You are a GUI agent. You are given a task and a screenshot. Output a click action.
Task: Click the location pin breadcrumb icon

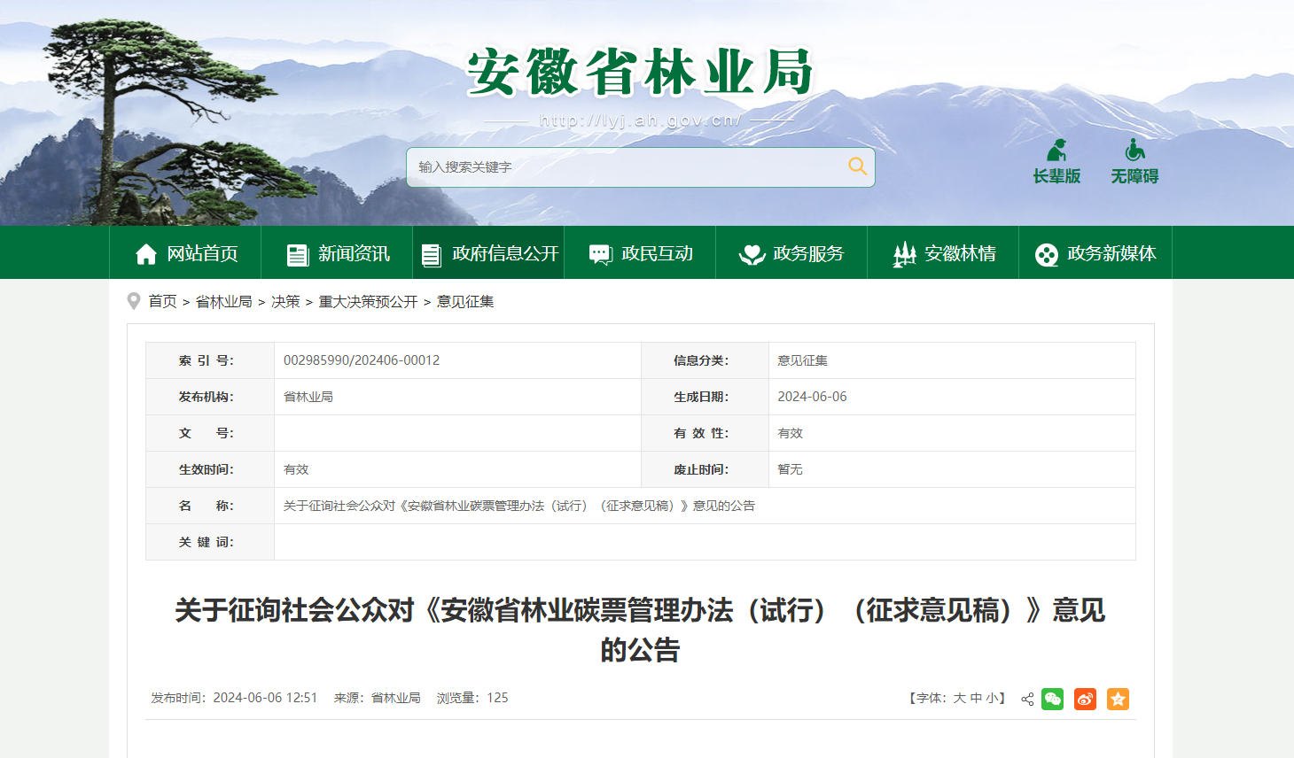pos(134,302)
